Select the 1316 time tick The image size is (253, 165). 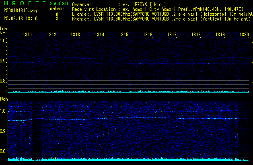148,35
